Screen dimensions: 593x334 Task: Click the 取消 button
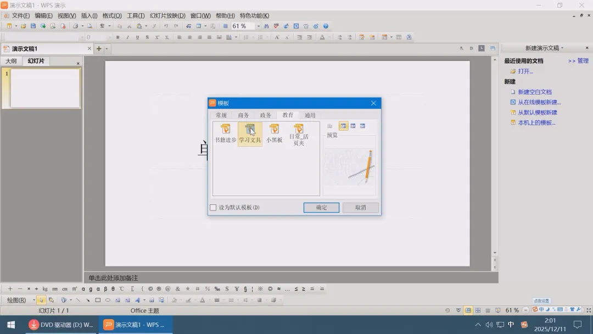pos(360,207)
